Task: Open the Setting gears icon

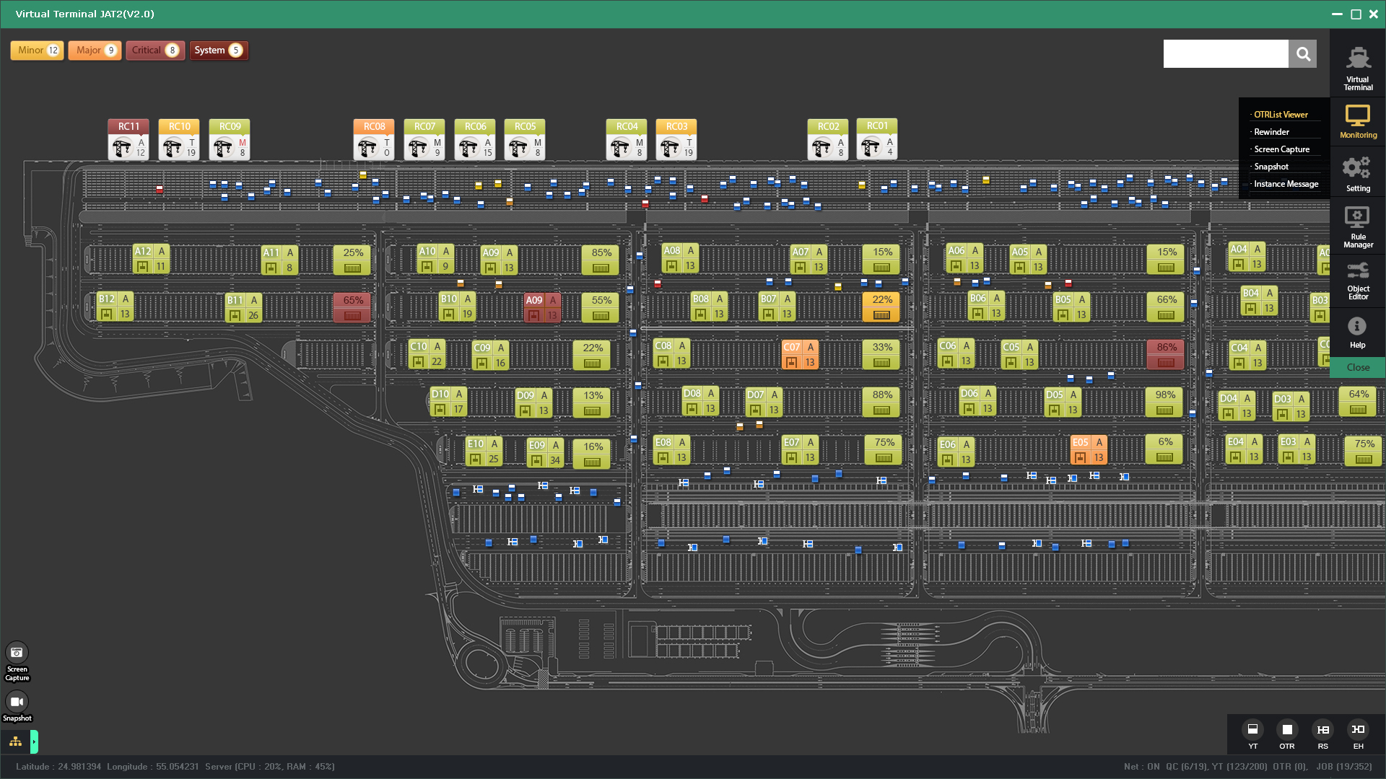Action: pos(1357,174)
